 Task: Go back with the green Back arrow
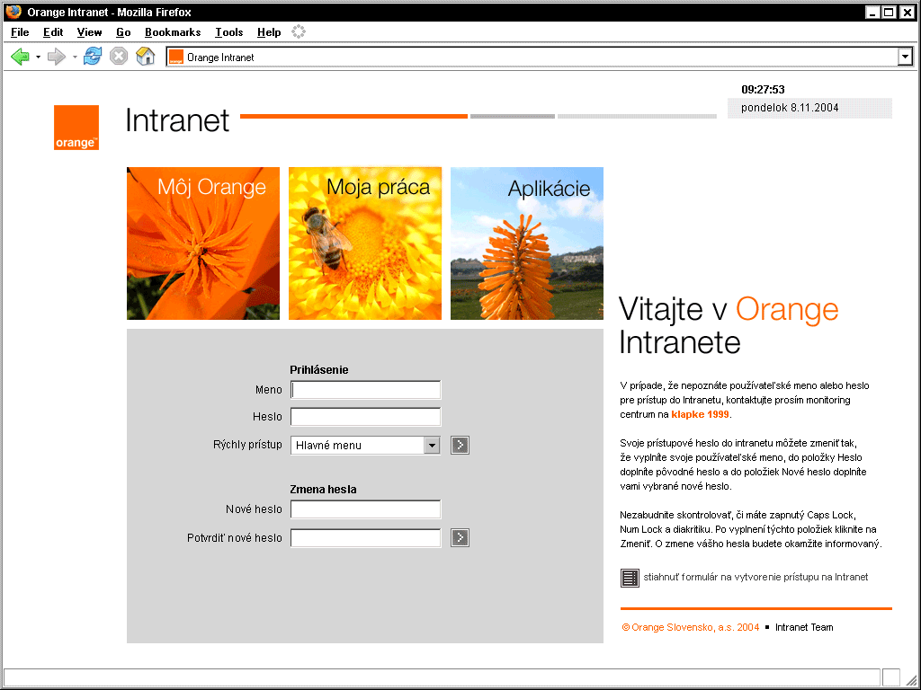(20, 57)
